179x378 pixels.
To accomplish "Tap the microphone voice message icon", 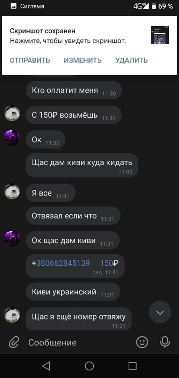I will coord(165,342).
